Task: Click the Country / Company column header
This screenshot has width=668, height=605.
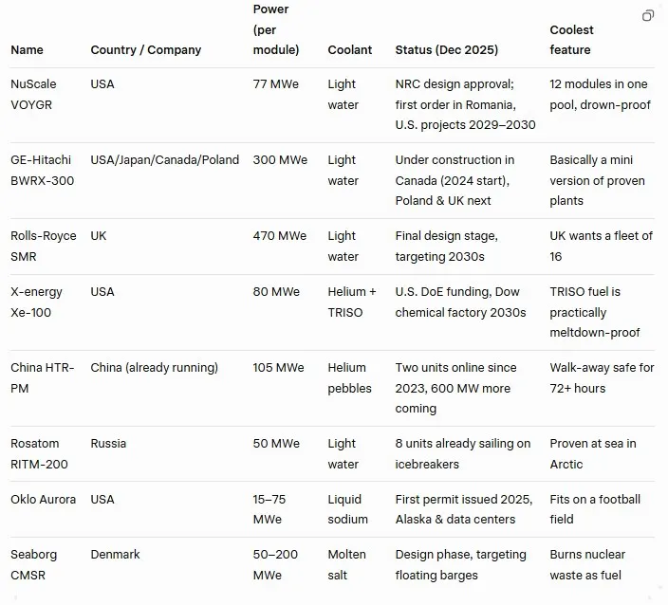Action: click(145, 49)
